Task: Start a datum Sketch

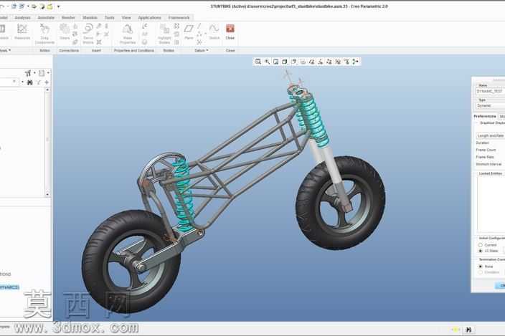Action: 214,32
